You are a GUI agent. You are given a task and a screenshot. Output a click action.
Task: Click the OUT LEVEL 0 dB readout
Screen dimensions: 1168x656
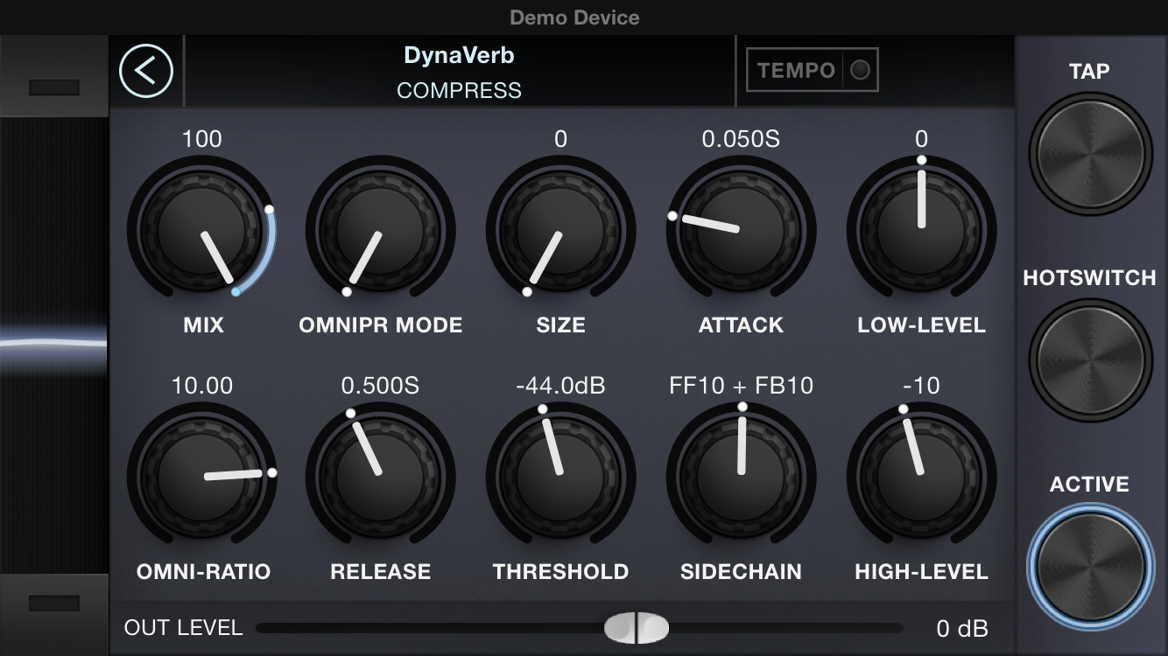(962, 628)
